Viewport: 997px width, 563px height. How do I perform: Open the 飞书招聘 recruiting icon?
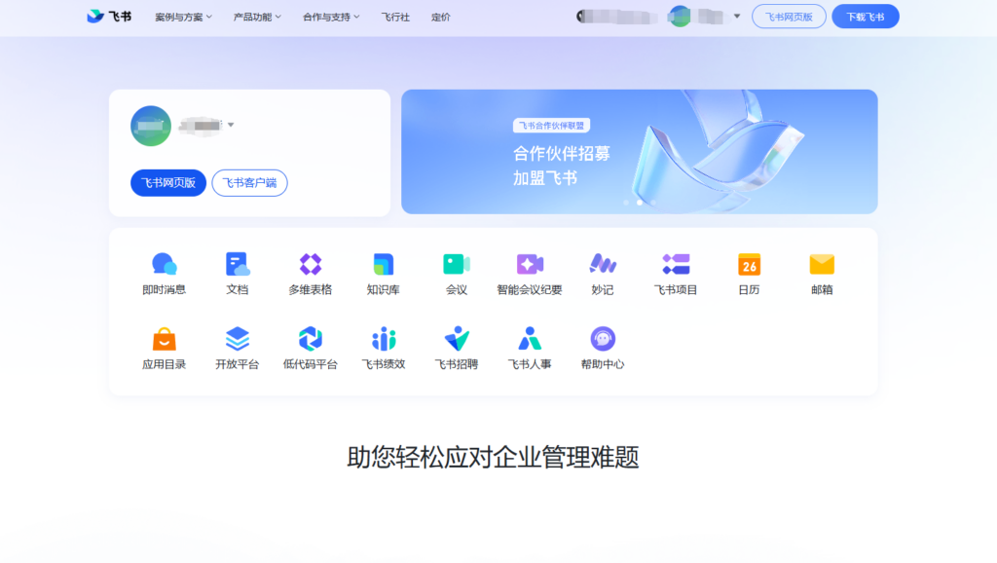click(x=457, y=339)
